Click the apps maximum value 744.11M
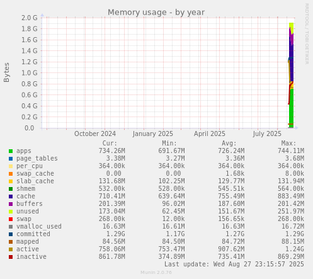 coord(291,151)
